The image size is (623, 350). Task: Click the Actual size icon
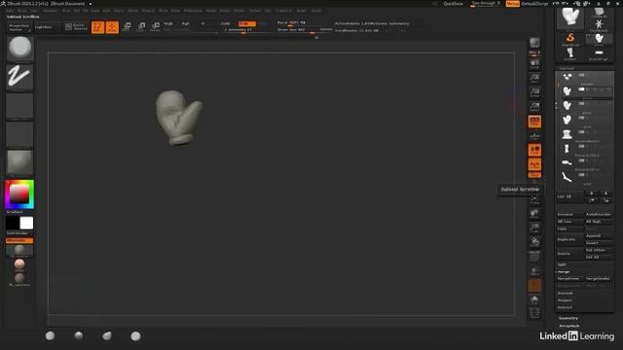click(534, 92)
